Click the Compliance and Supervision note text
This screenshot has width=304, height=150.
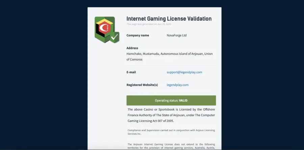click(171, 132)
